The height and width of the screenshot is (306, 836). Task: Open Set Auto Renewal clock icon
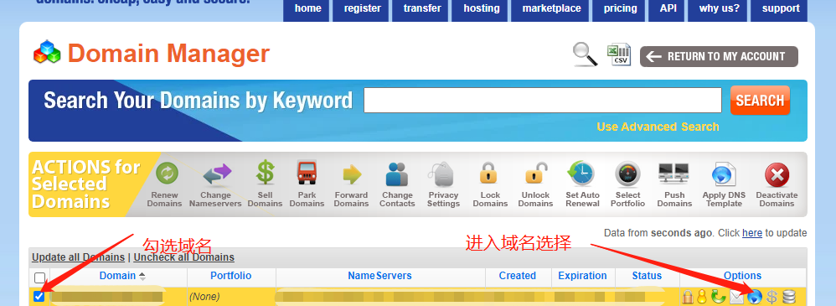(x=581, y=174)
